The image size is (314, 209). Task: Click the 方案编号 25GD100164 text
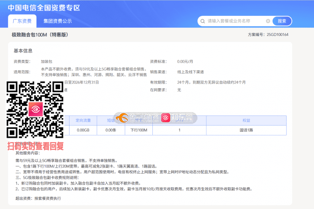268,35
